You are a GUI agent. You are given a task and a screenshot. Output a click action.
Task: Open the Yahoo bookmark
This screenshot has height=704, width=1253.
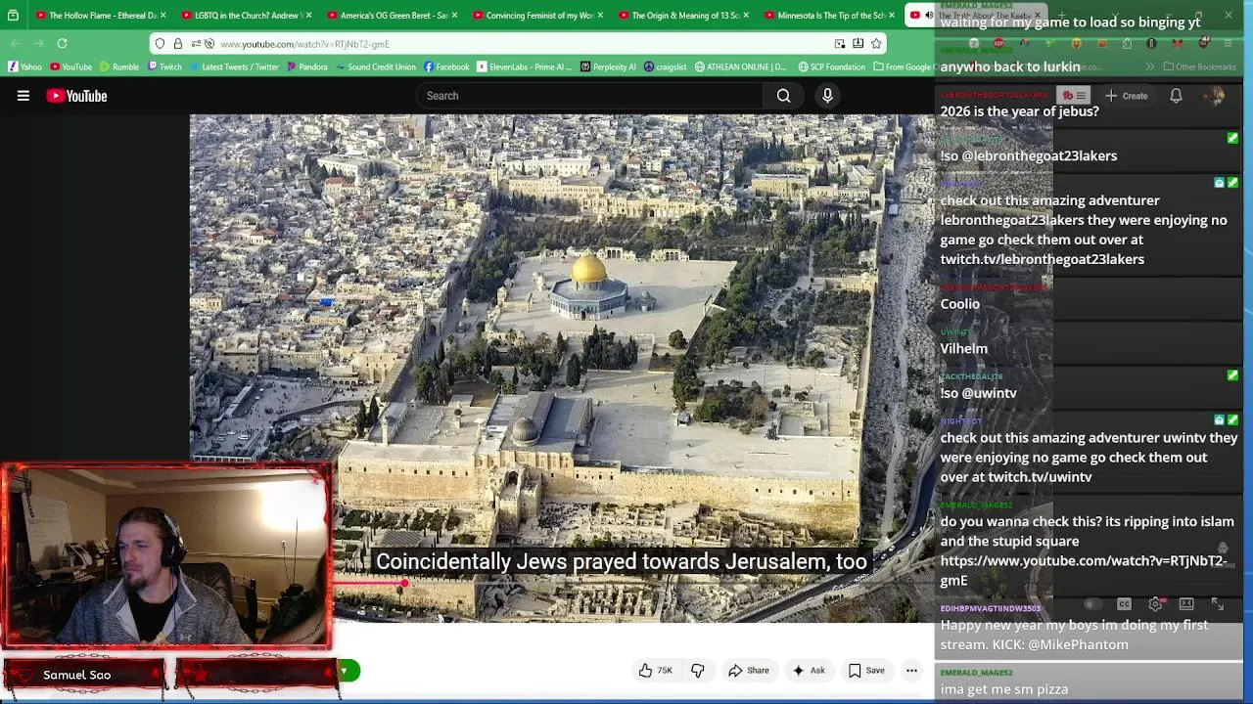(x=25, y=66)
